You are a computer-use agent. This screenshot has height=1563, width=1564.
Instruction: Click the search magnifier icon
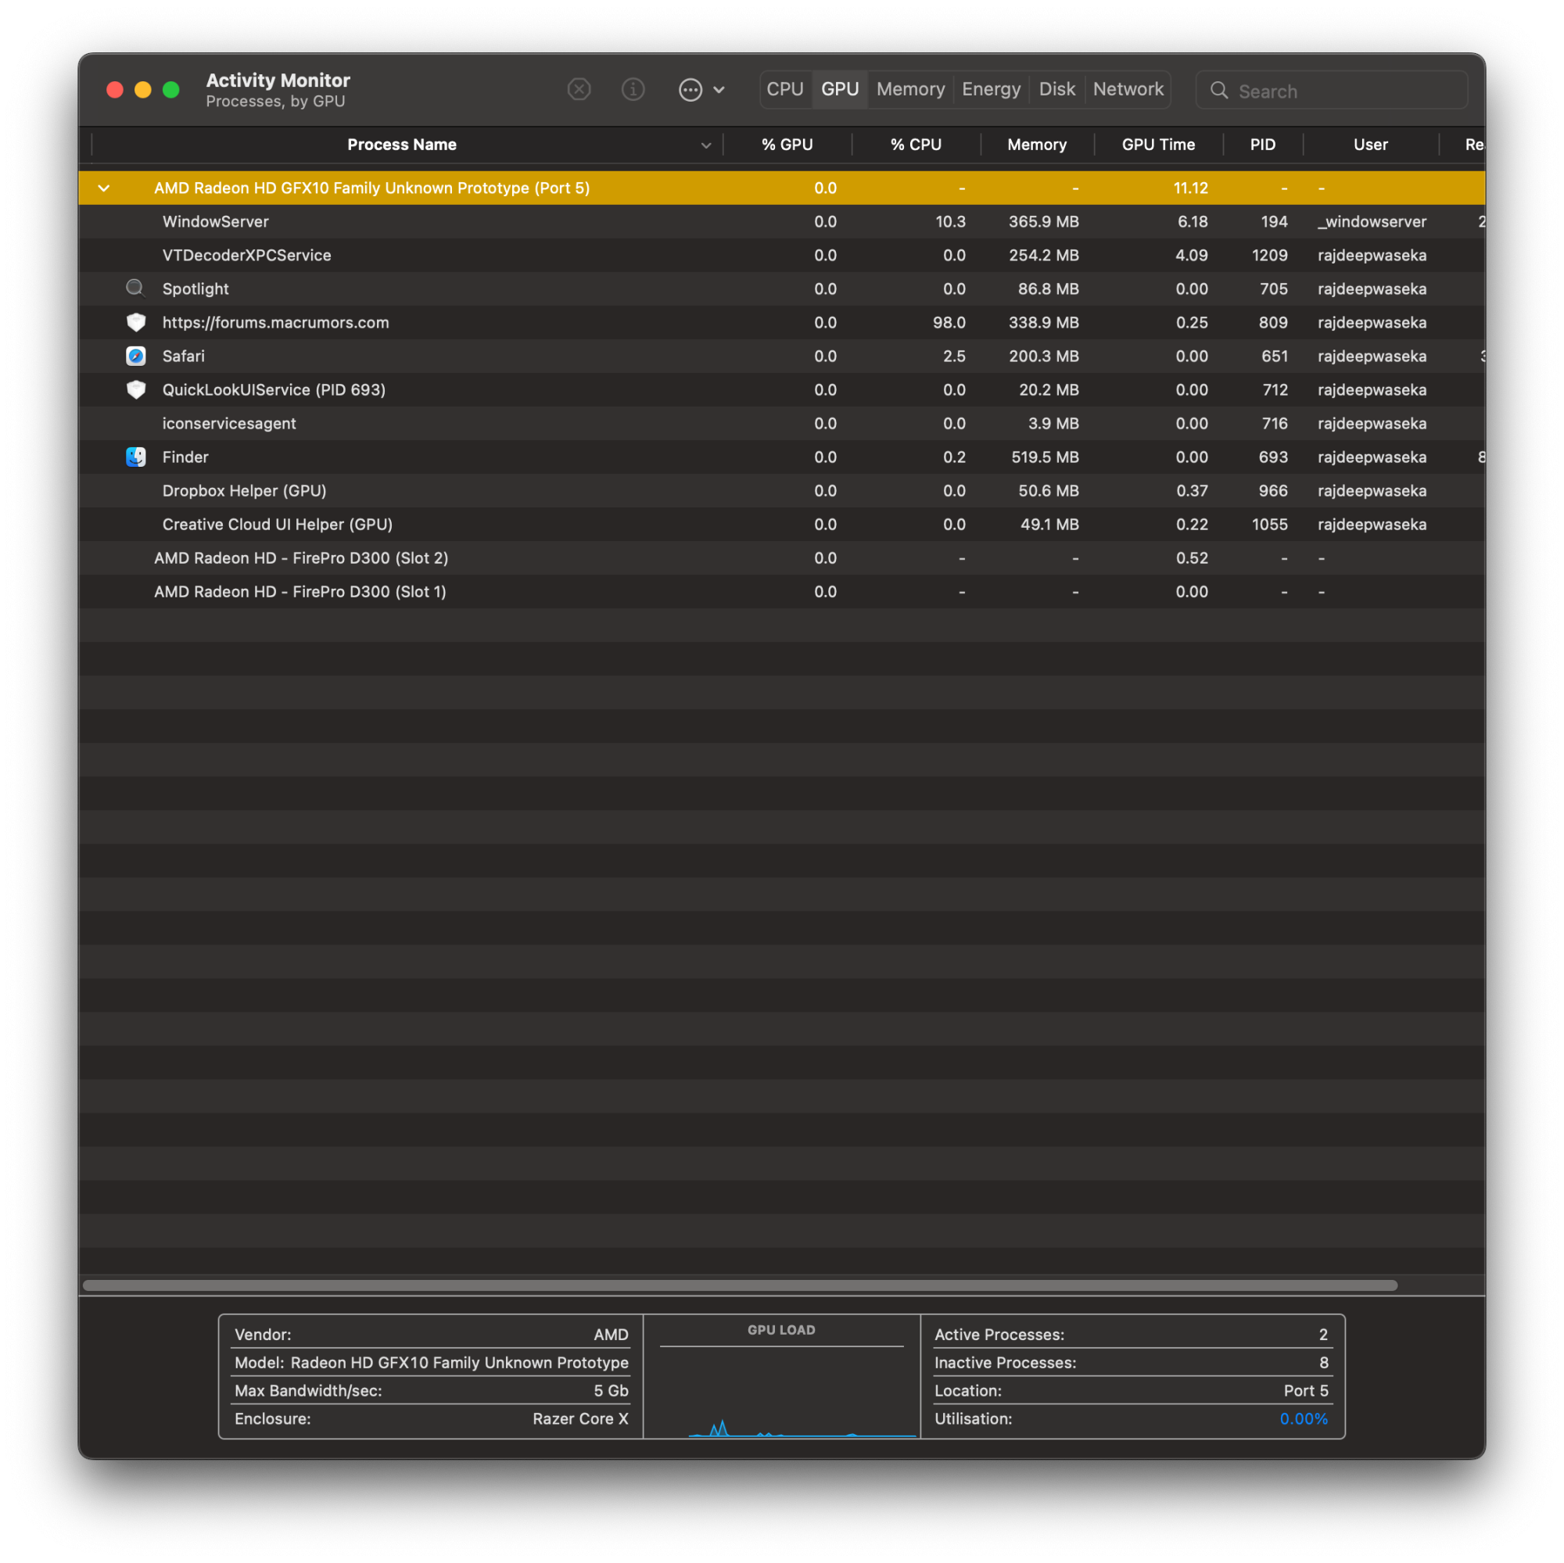pos(1218,90)
